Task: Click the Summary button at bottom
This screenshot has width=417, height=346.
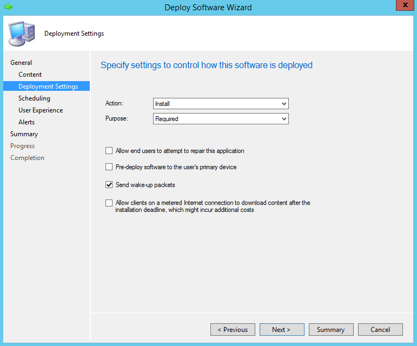Action: tap(330, 330)
